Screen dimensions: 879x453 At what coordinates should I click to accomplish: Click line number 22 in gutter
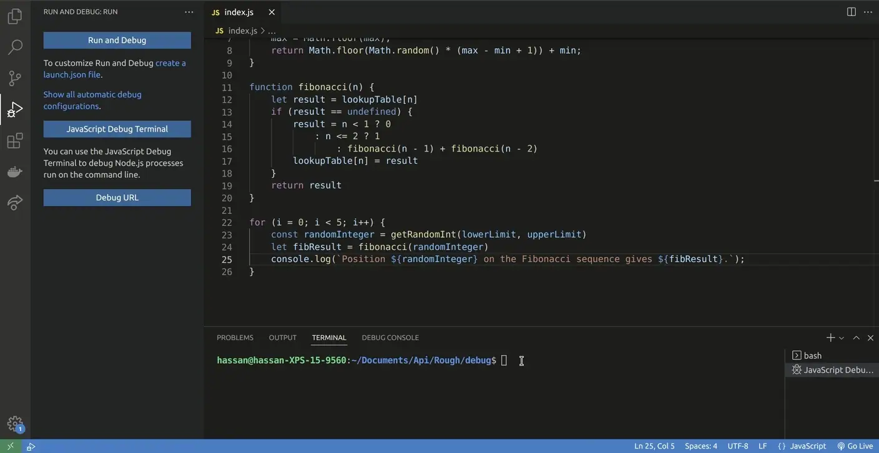(x=227, y=223)
